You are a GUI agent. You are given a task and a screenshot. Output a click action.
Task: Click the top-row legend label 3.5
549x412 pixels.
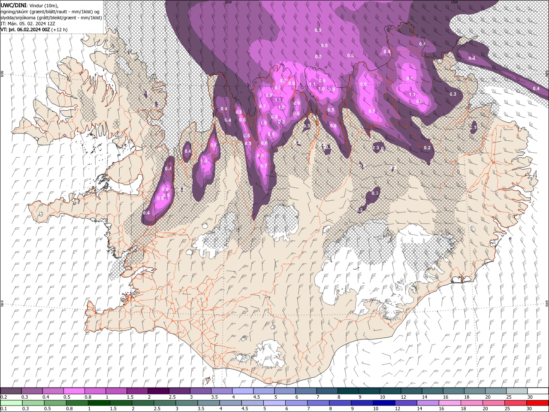click(214, 397)
